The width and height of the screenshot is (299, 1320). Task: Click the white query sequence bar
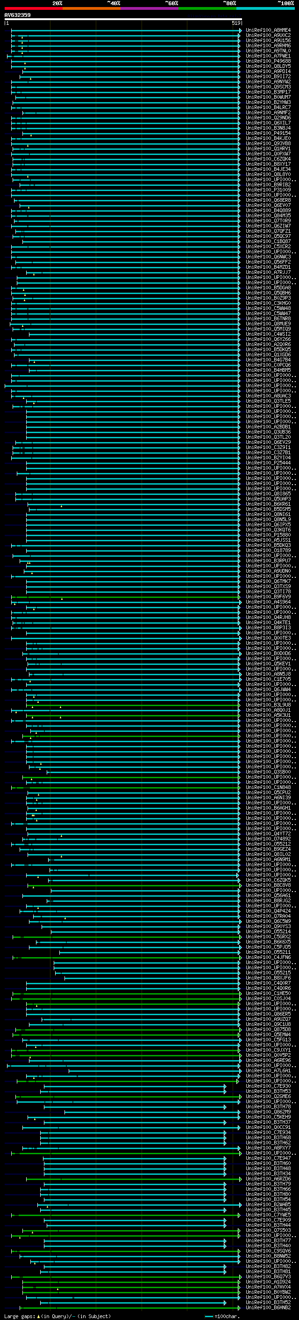click(123, 19)
